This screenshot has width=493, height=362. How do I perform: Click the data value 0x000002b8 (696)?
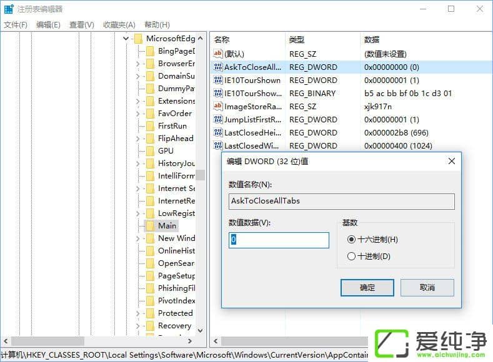click(x=396, y=133)
